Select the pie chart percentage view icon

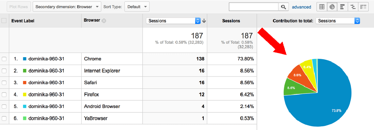[332, 7]
